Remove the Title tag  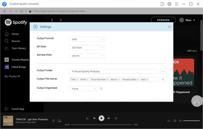(77, 80)
